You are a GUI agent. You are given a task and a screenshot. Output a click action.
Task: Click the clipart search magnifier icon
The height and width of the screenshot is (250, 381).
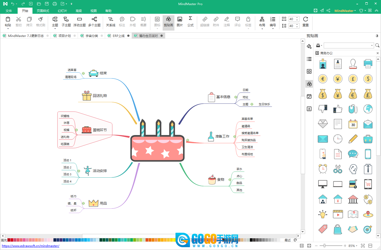click(377, 45)
